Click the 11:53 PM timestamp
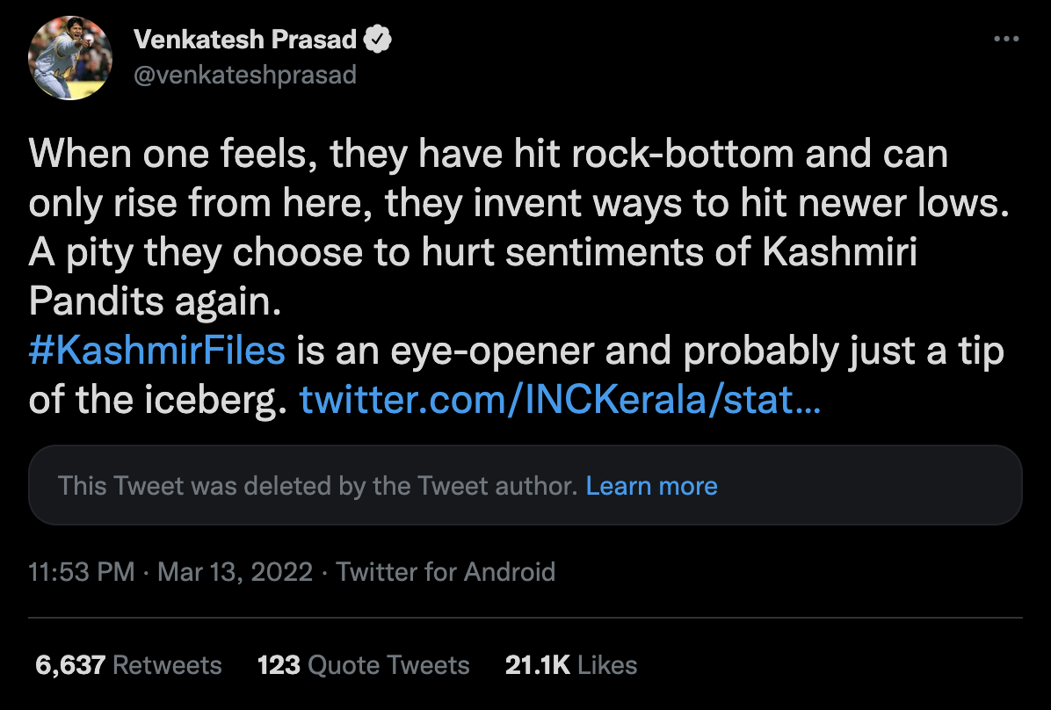1051x710 pixels. [82, 572]
